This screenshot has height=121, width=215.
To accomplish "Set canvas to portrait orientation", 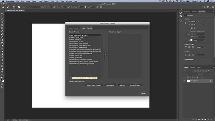I will coord(192,28).
